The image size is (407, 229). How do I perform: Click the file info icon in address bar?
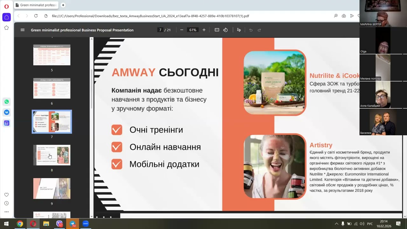click(46, 16)
